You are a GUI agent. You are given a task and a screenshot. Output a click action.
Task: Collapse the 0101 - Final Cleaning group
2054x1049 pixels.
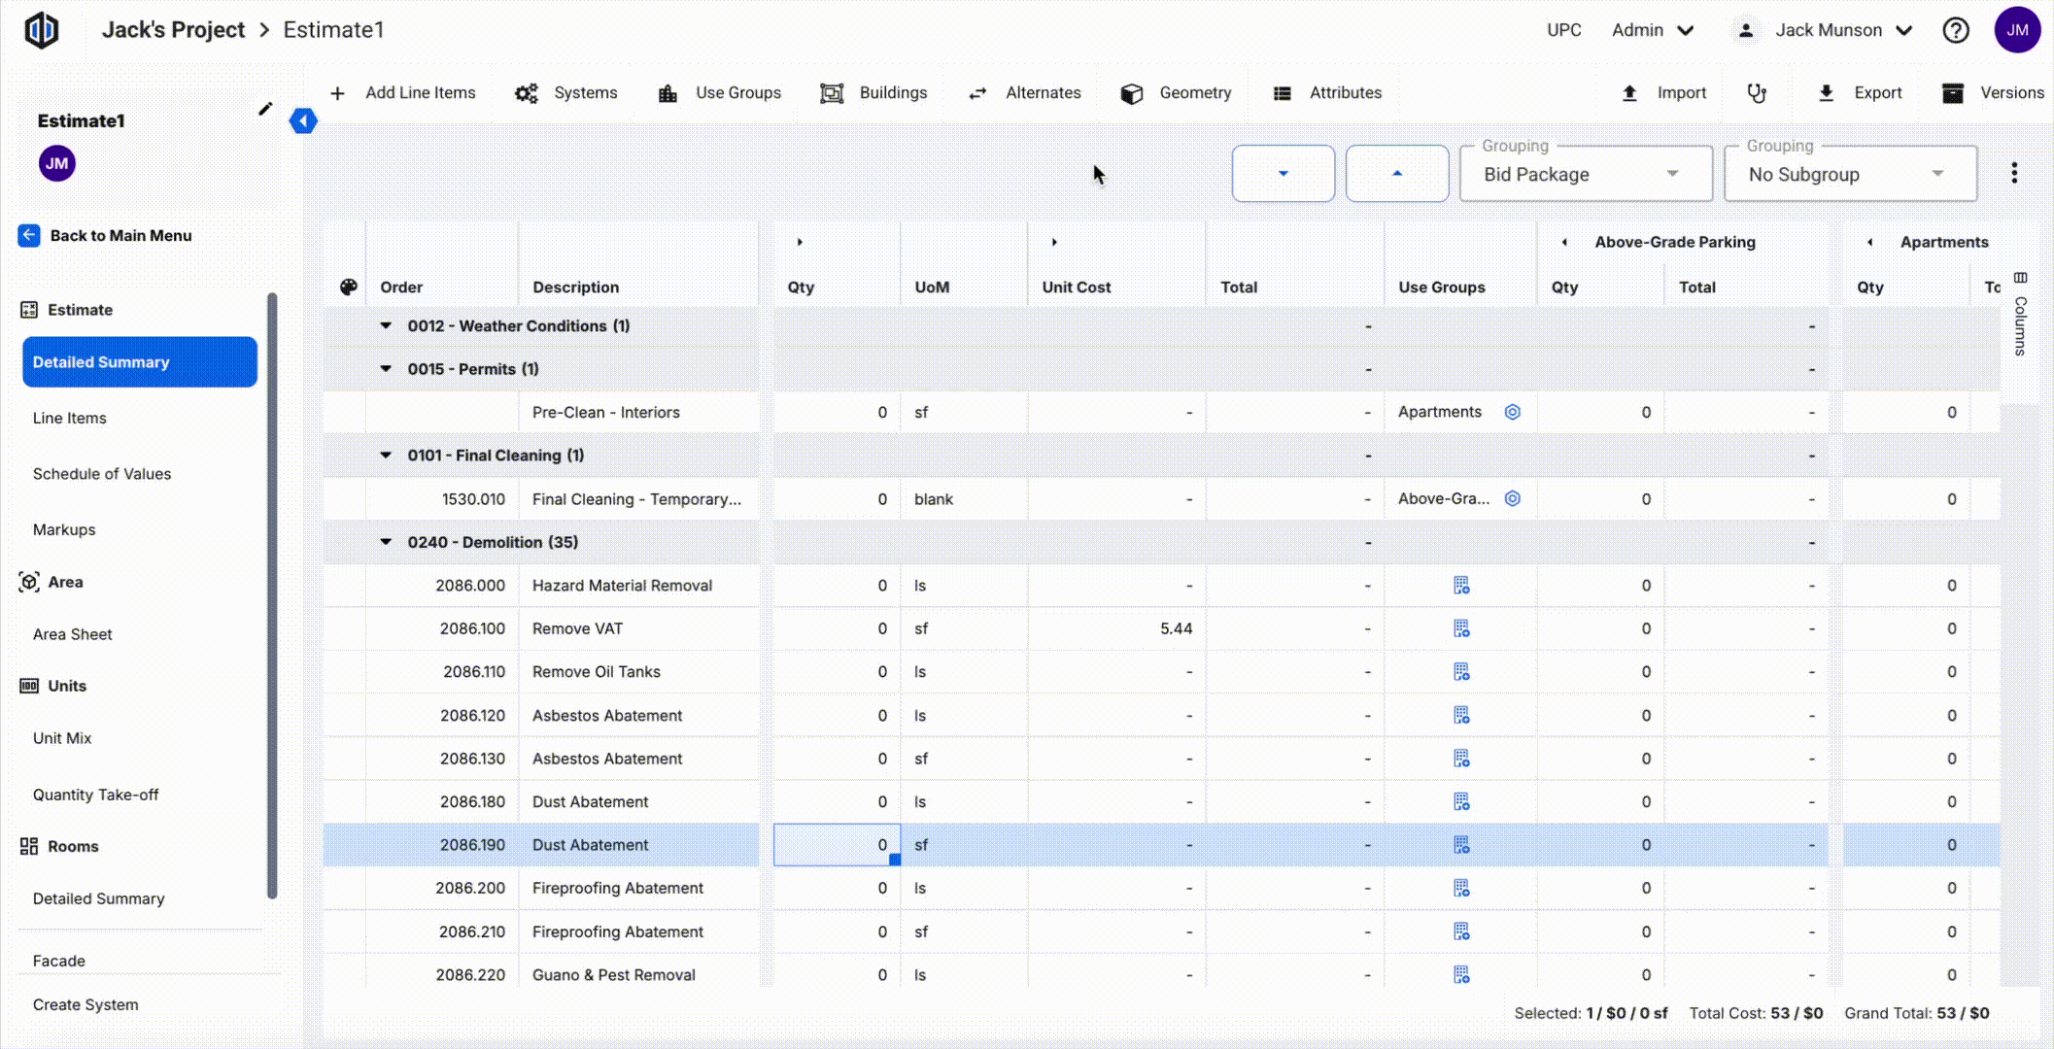point(386,456)
